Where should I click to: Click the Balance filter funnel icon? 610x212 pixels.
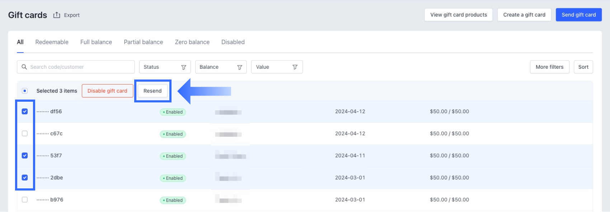240,67
